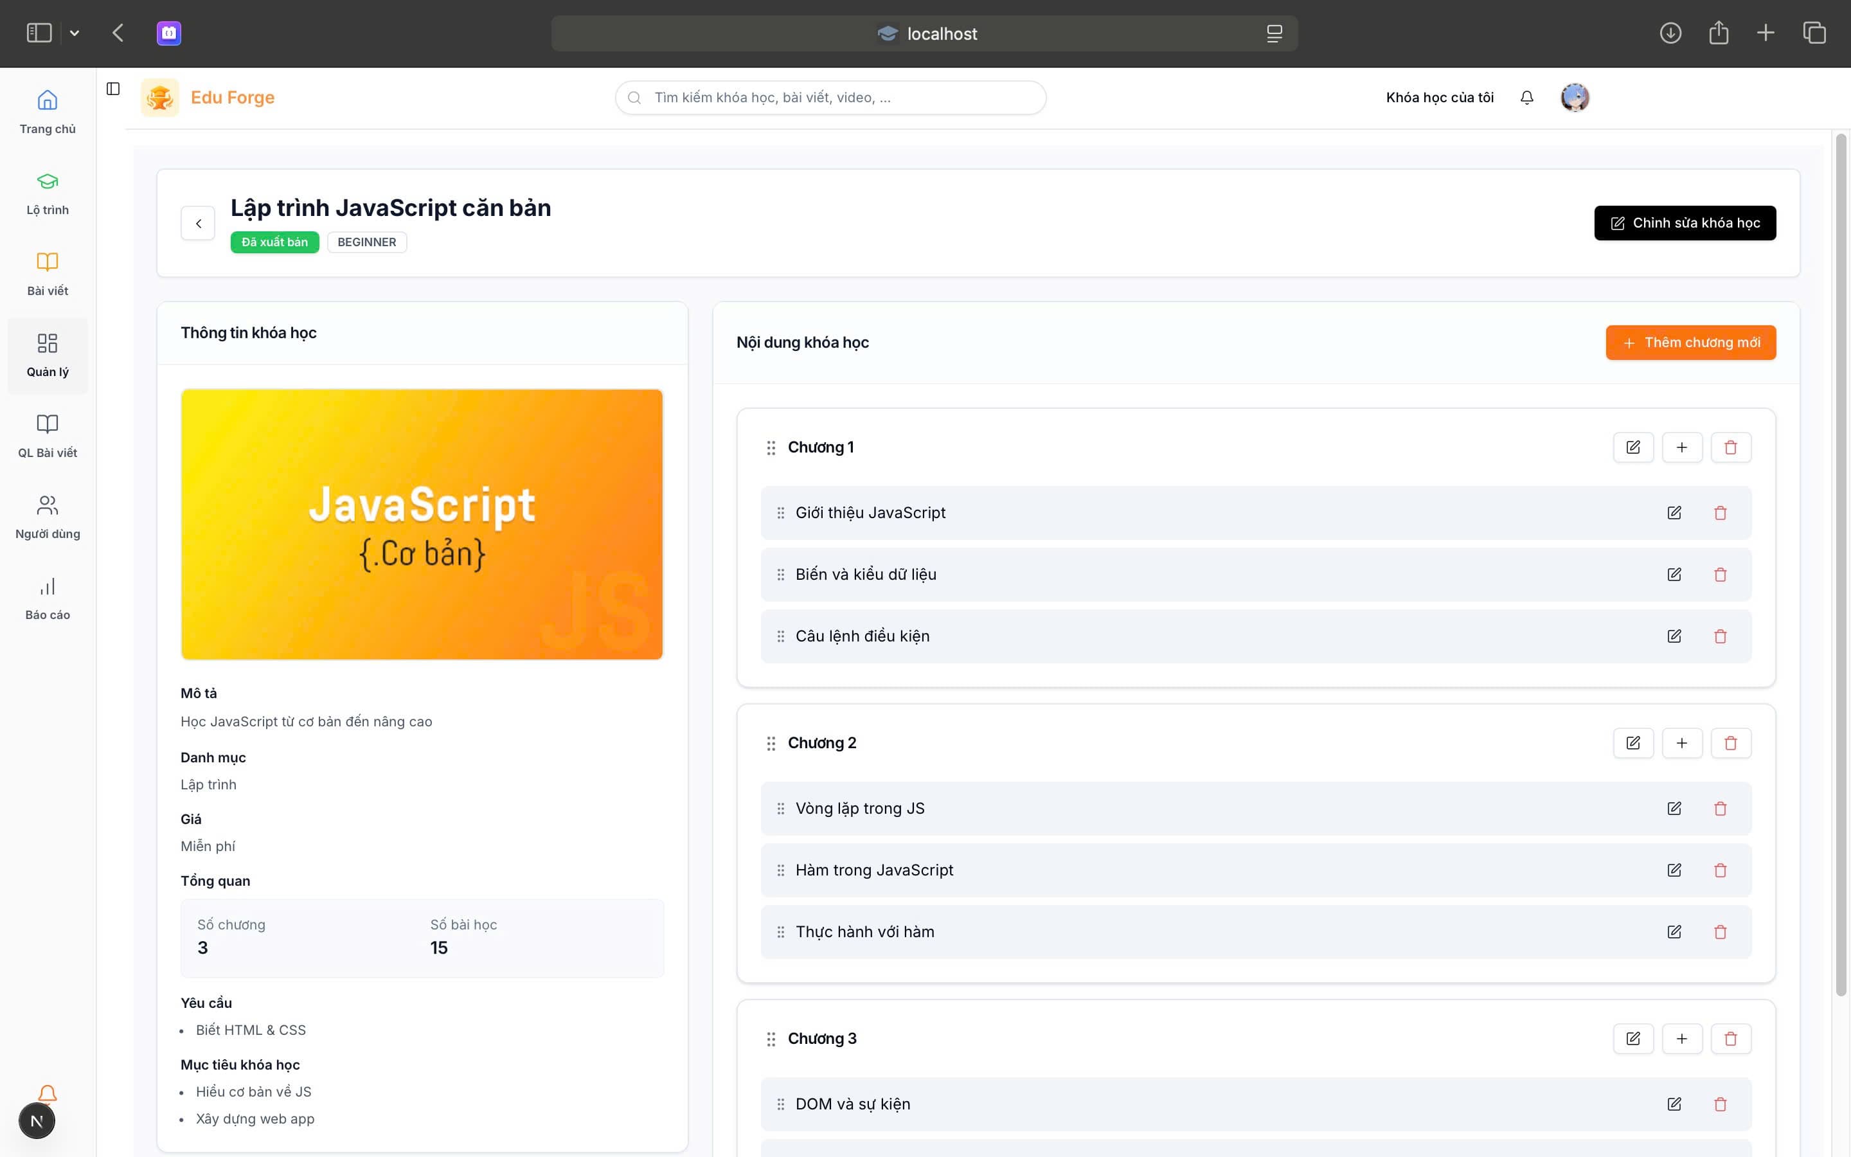Viewport: 1851px width, 1157px height.
Task: Open Người dùng management page
Action: [48, 517]
